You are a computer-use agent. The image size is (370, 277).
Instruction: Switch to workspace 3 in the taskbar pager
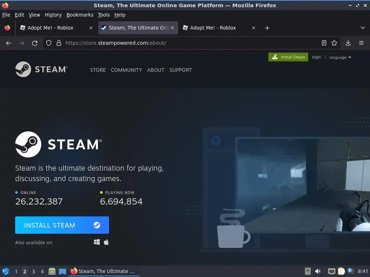click(34, 272)
